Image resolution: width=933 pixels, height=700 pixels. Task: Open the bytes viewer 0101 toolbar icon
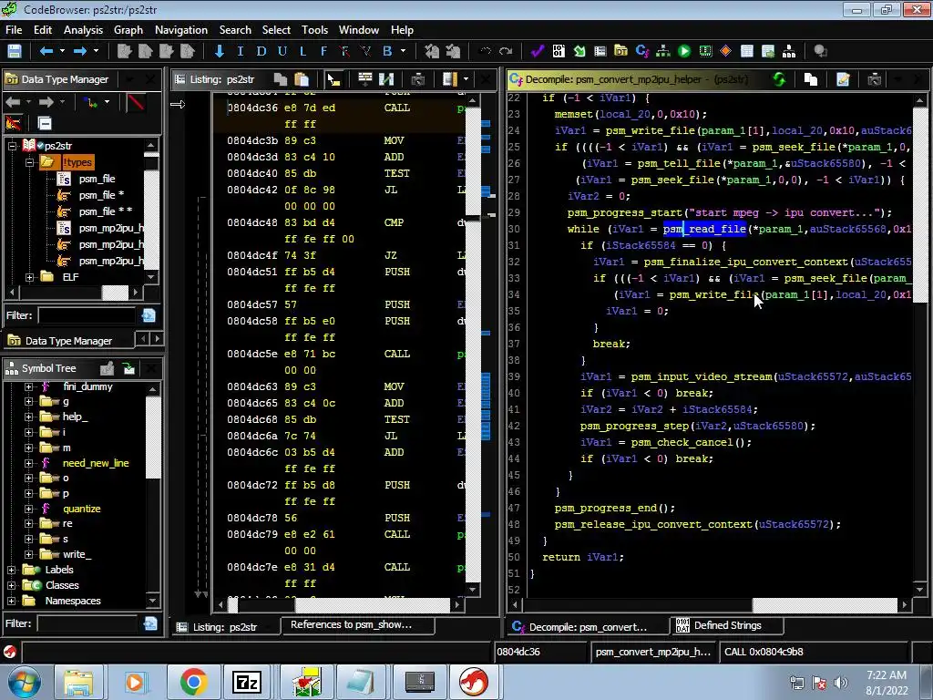559,51
